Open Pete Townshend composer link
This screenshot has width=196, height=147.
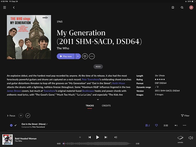[x=39, y=127]
